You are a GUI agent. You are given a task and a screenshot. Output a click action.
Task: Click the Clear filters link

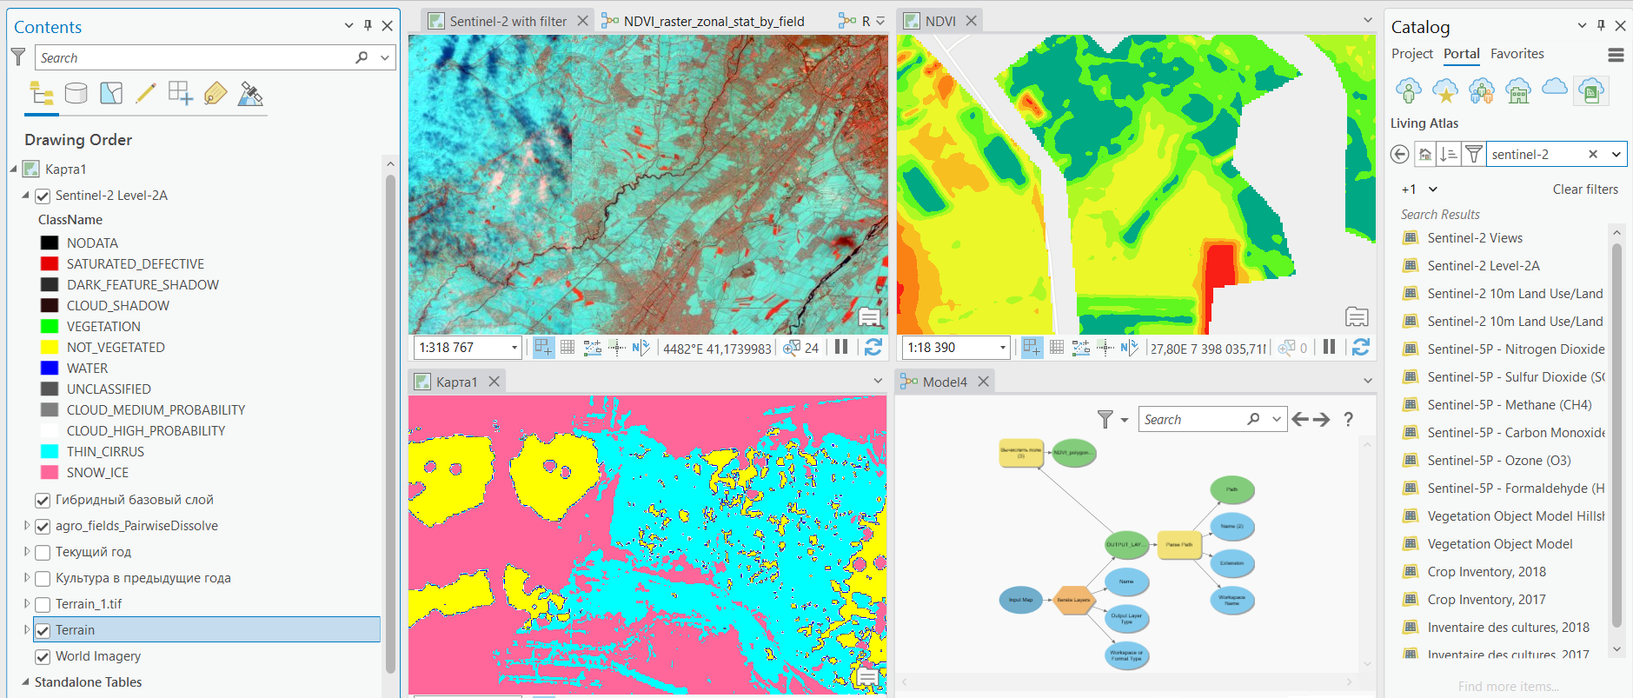click(1585, 189)
